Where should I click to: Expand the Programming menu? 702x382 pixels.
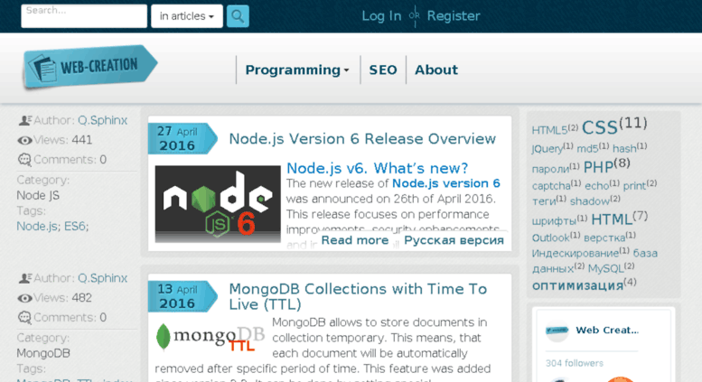[297, 70]
